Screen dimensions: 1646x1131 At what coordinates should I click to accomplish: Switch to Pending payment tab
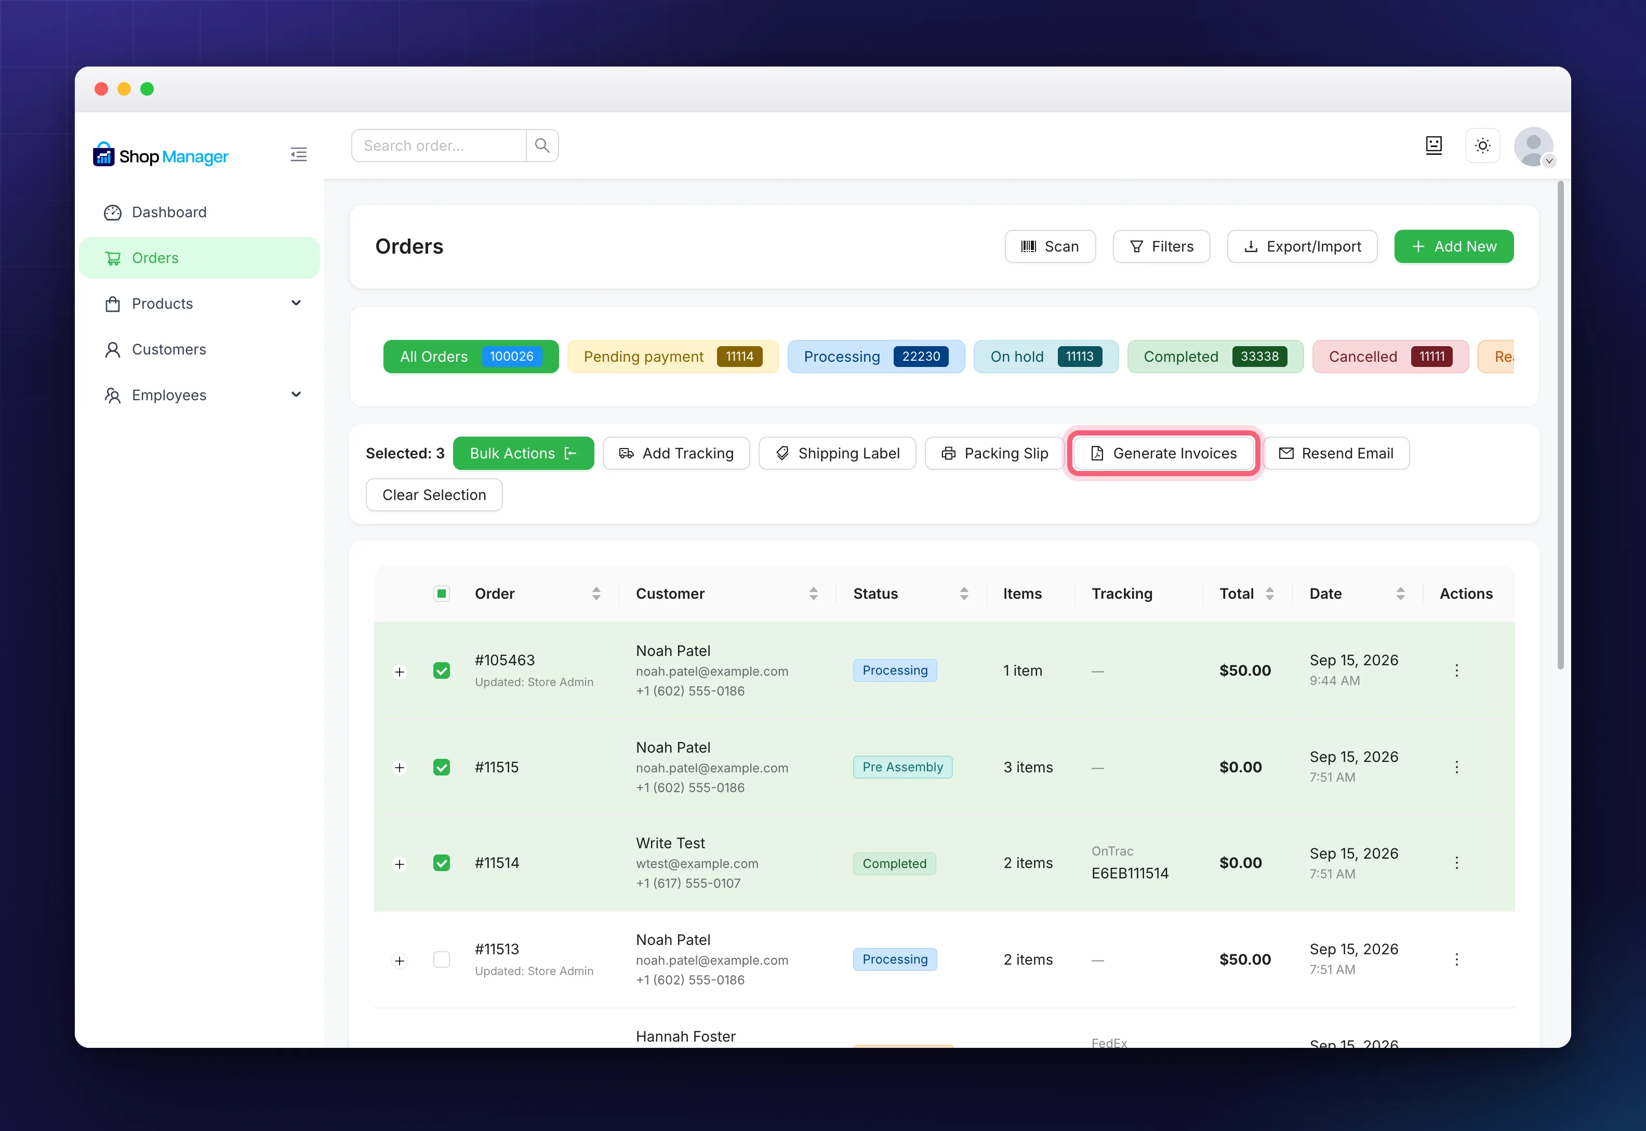click(673, 357)
